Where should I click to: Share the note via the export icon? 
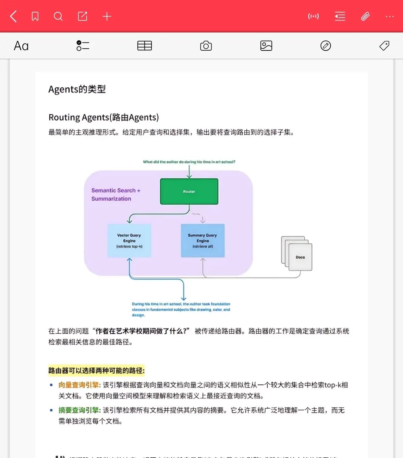[x=83, y=16]
